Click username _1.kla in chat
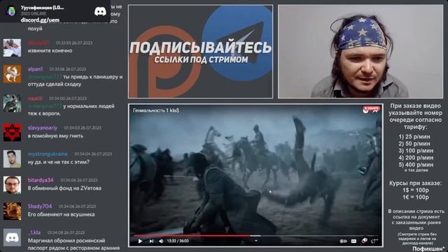 (34, 232)
